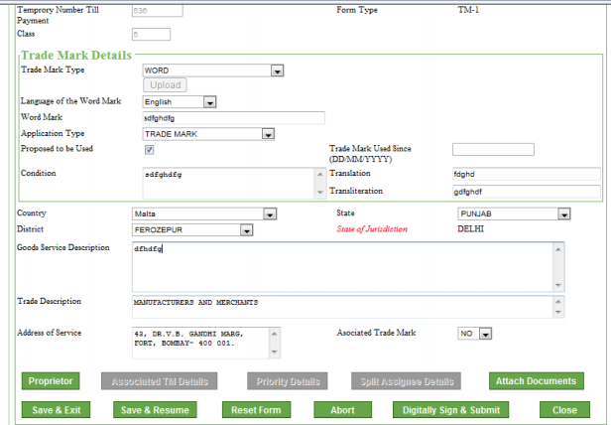Click Trade Description scroll up arrow
This screenshot has height=425, width=611.
point(558,301)
